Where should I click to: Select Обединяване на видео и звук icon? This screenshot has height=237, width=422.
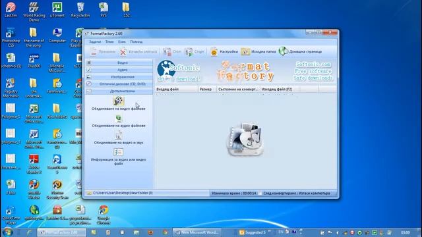[119, 135]
